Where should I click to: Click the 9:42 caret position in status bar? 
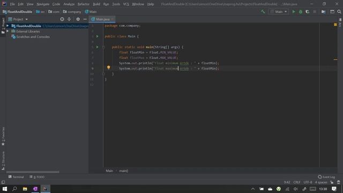tap(287, 182)
